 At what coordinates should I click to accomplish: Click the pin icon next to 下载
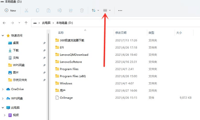pos(44,50)
